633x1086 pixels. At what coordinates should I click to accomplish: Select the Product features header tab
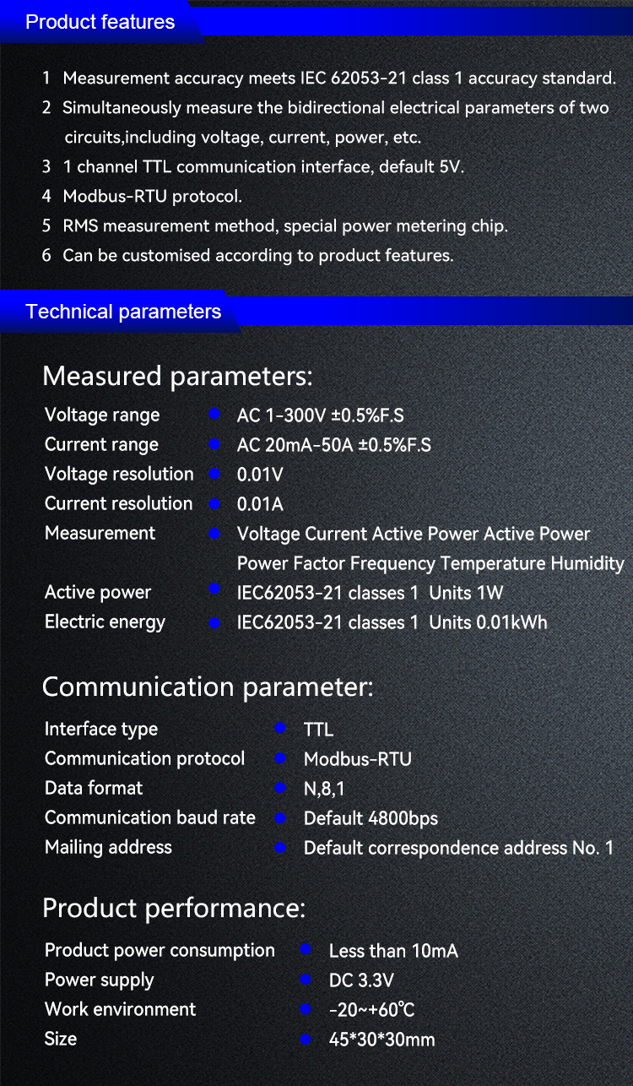pyautogui.click(x=100, y=22)
